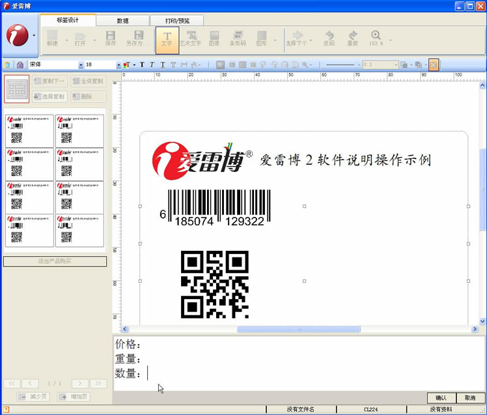The image size is (487, 415).
Task: Select the 文字 (Text) tool
Action: (167, 40)
